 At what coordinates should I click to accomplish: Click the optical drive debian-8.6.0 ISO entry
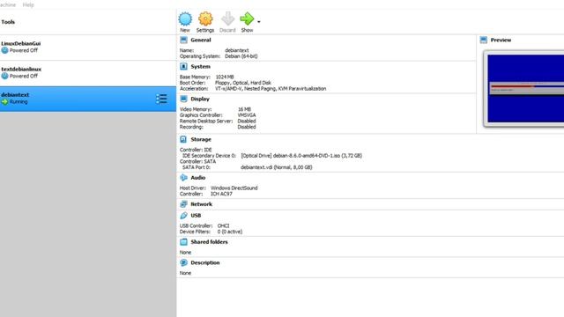click(x=301, y=156)
